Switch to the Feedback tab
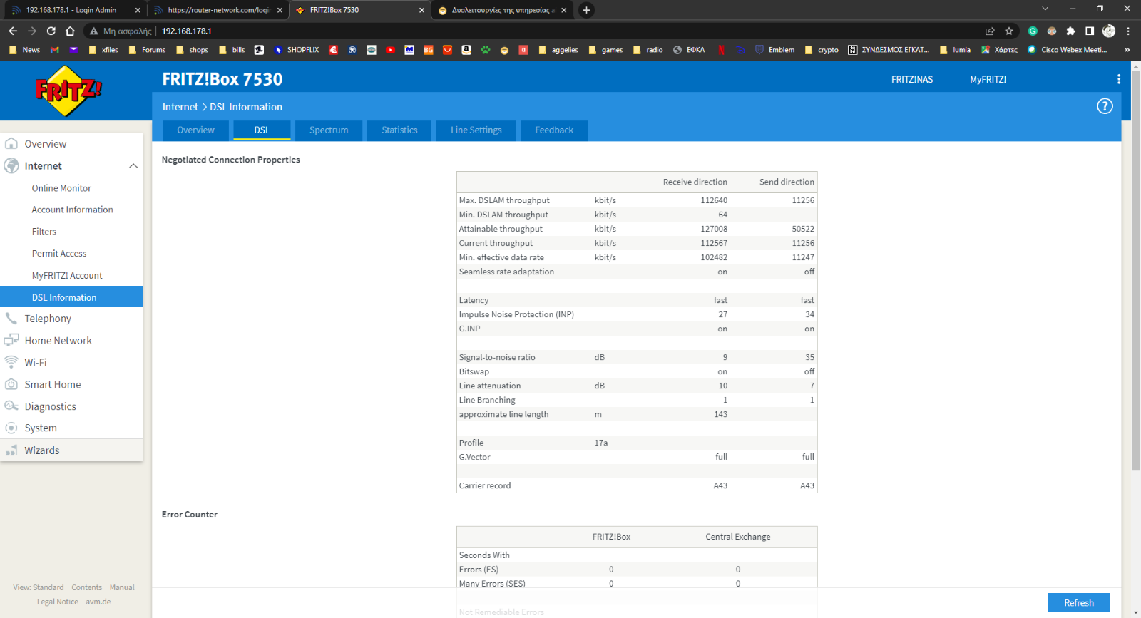This screenshot has width=1141, height=618. (x=554, y=130)
